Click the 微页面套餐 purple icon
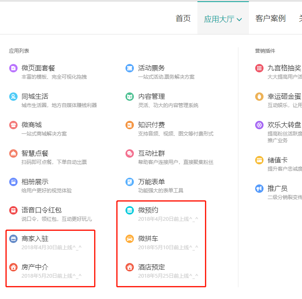 click(x=13, y=68)
